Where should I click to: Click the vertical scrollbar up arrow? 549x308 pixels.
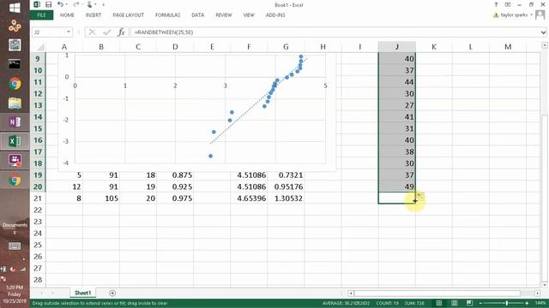[x=545, y=45]
